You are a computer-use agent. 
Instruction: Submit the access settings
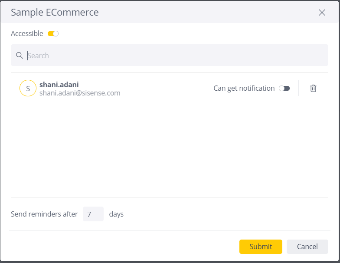[x=261, y=247]
